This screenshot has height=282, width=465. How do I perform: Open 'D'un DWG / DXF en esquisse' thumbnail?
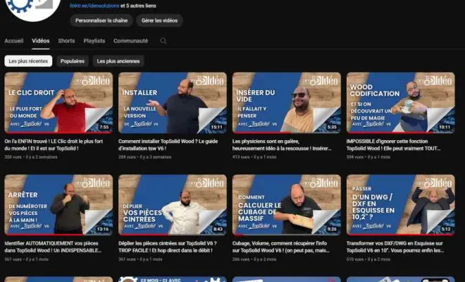point(401,205)
